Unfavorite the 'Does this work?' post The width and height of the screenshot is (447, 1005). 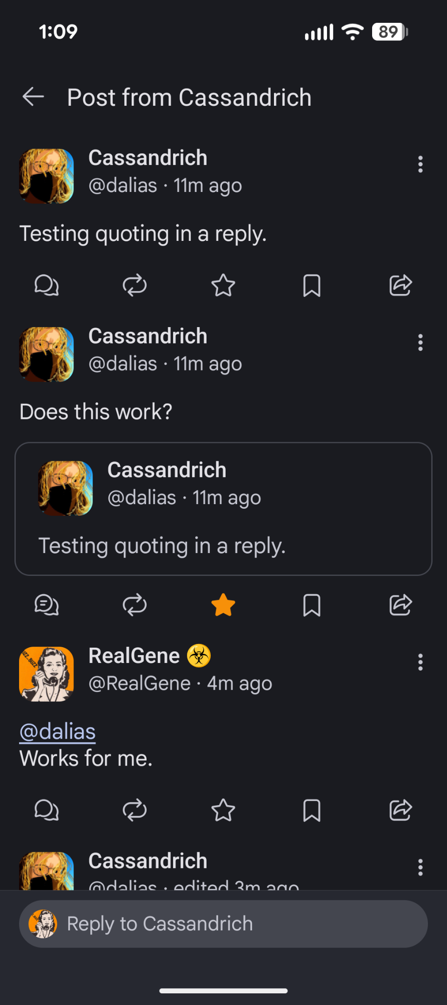[x=223, y=605]
